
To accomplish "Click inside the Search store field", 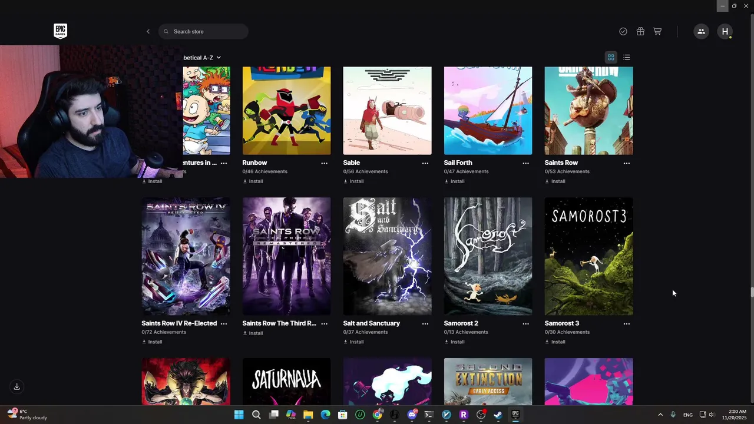I will click(203, 31).
